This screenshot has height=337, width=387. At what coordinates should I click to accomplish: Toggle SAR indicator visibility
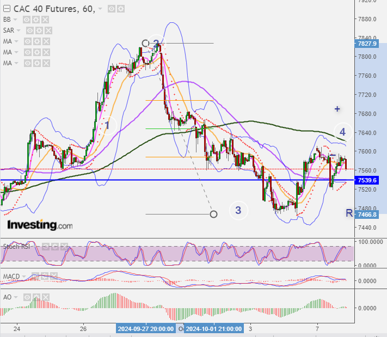click(x=30, y=30)
